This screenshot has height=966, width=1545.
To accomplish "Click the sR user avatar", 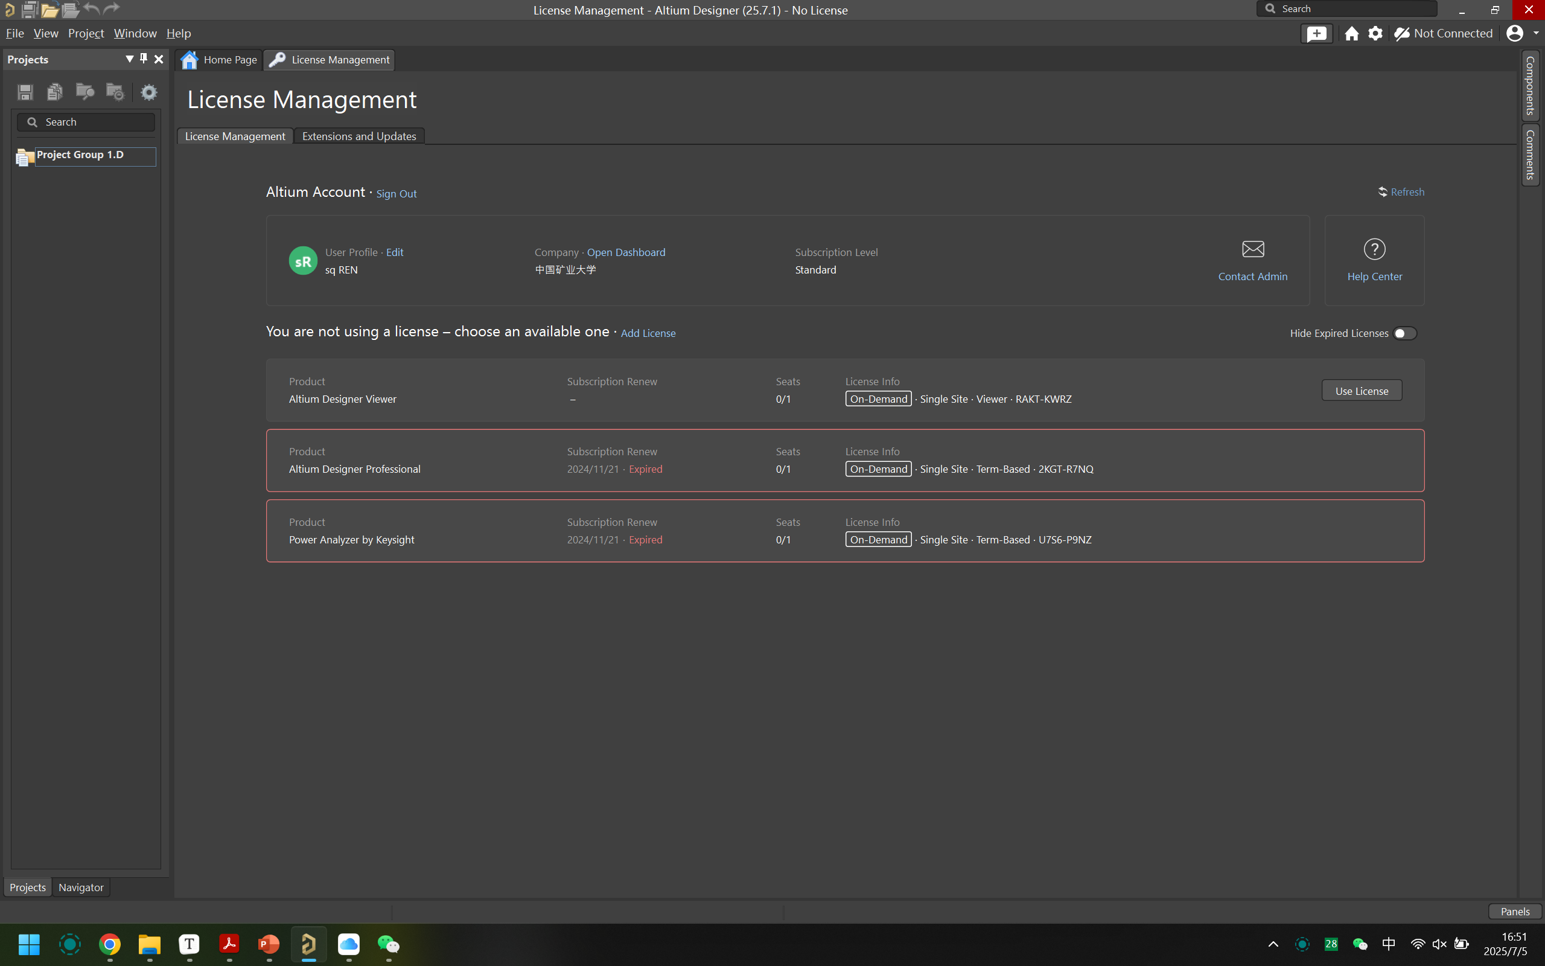I will click(x=303, y=261).
